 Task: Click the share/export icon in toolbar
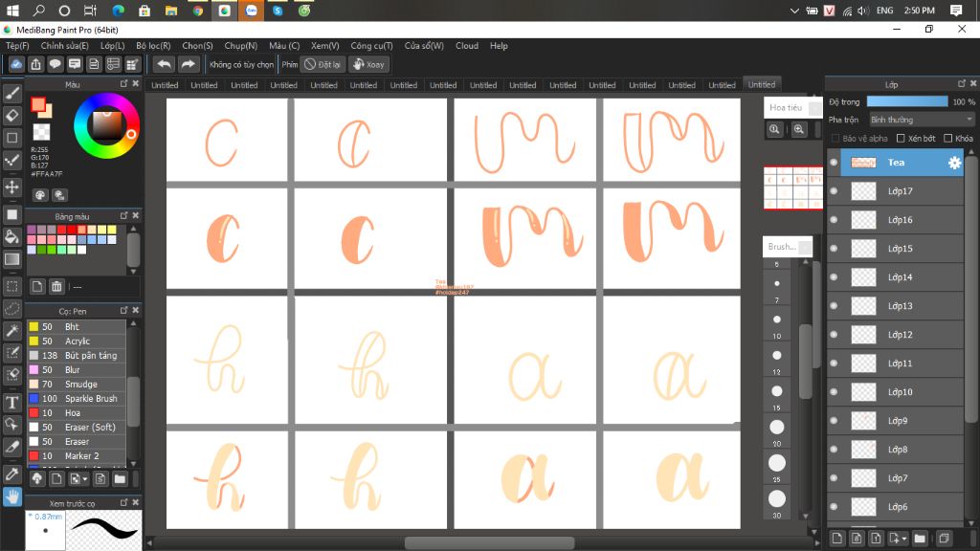(x=35, y=64)
